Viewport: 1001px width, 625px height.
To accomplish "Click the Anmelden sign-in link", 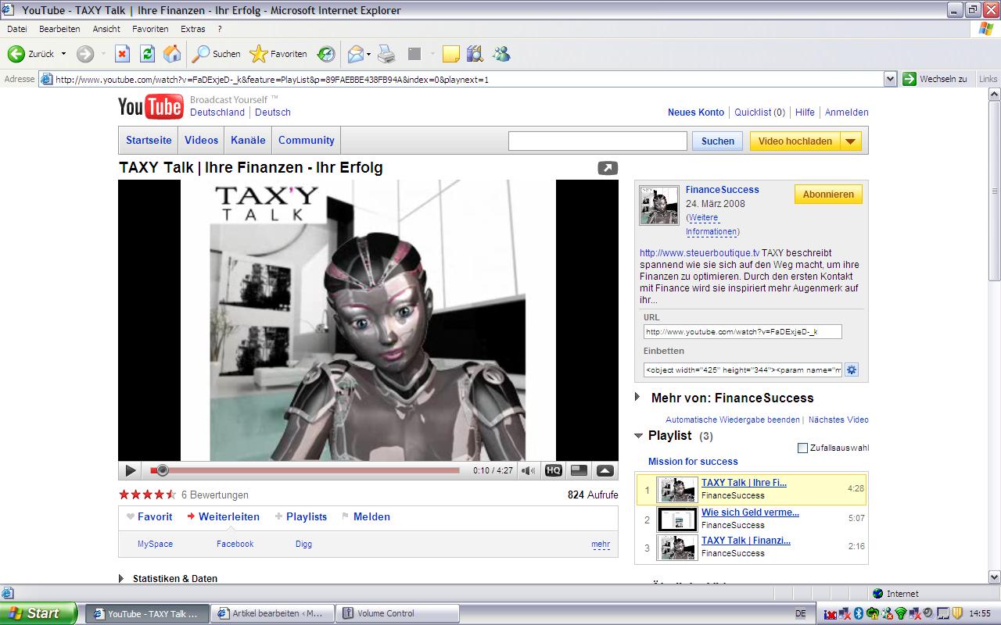I will click(846, 112).
